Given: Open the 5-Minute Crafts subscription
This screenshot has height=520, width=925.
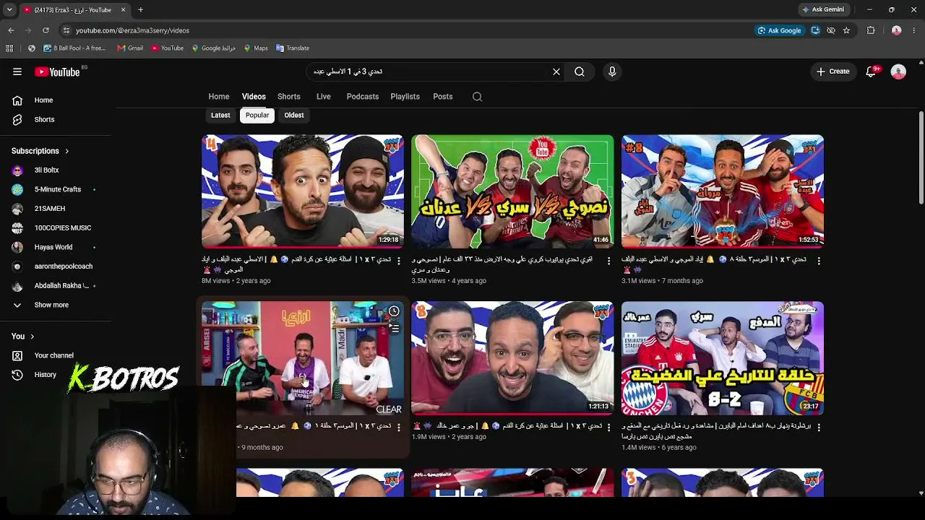Looking at the screenshot, I should click(56, 189).
